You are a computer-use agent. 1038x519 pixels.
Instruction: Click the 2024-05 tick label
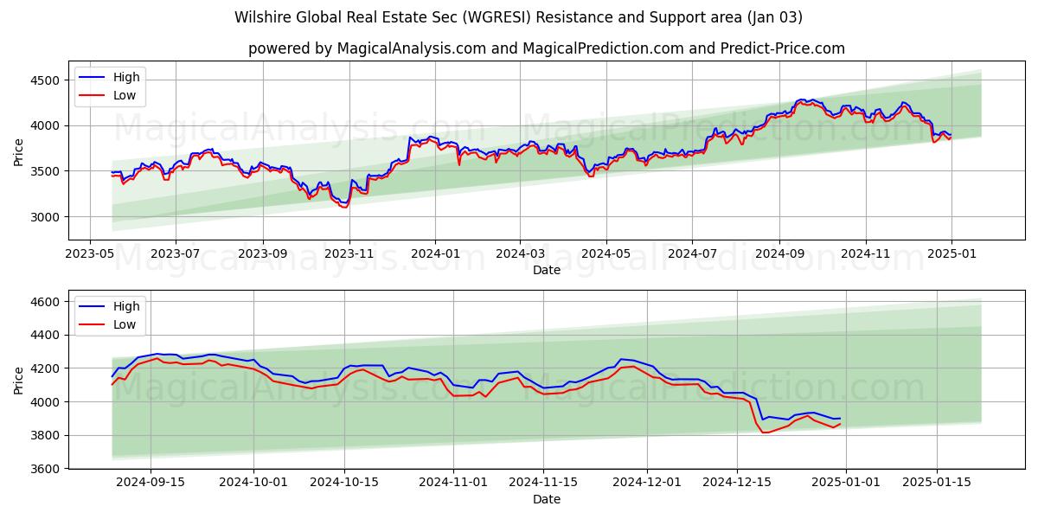605,253
